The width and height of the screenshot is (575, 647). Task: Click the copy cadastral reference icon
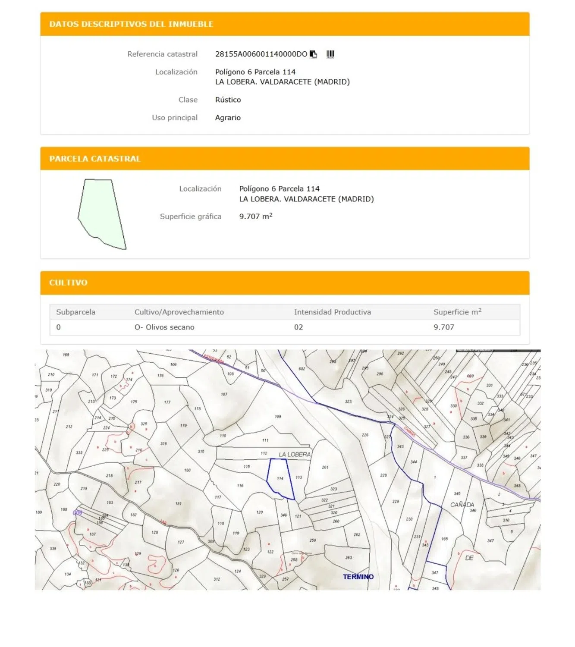tap(314, 54)
